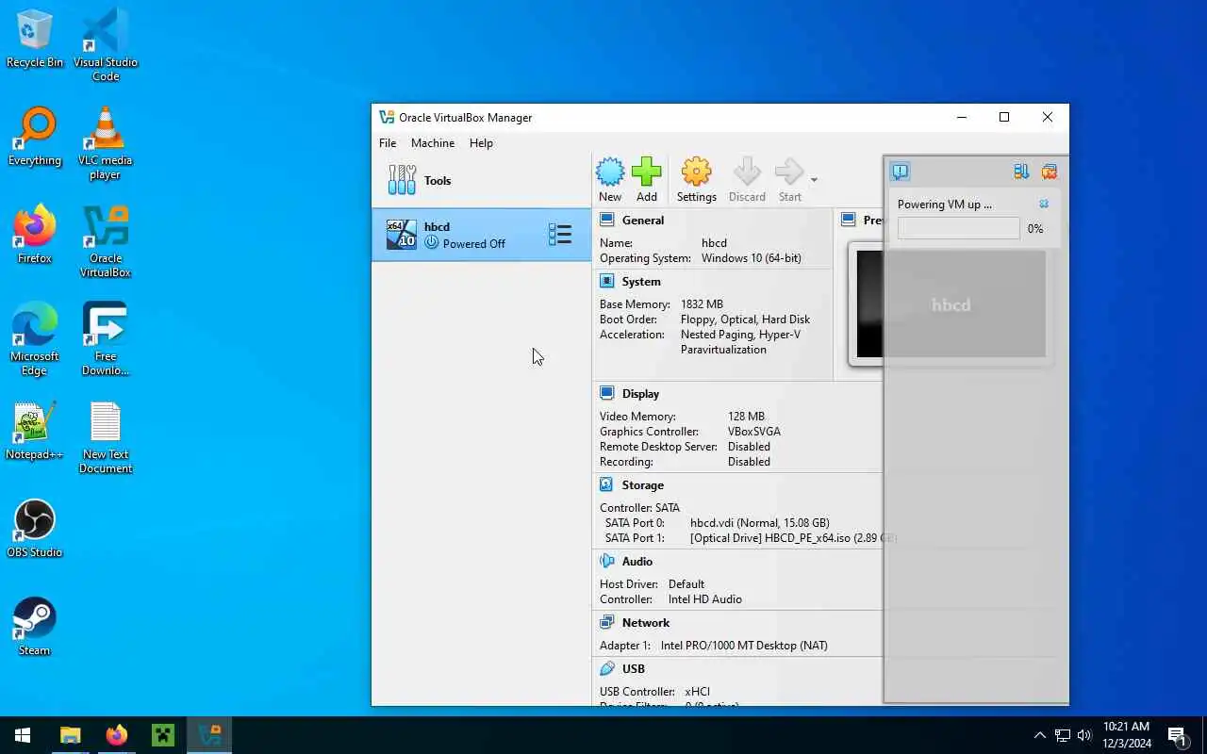Open the Action Center notifications icon
1207x754 pixels.
pos(1177,735)
